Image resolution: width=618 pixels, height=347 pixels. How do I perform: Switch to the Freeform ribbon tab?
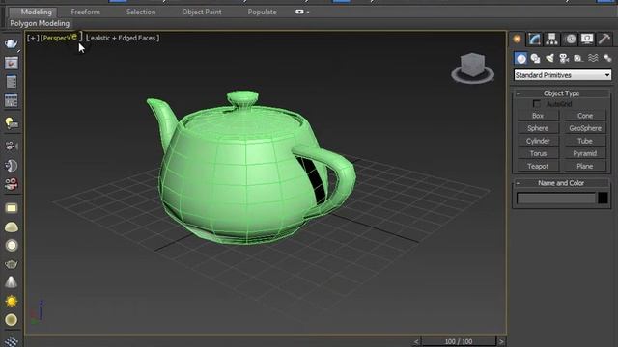(86, 12)
